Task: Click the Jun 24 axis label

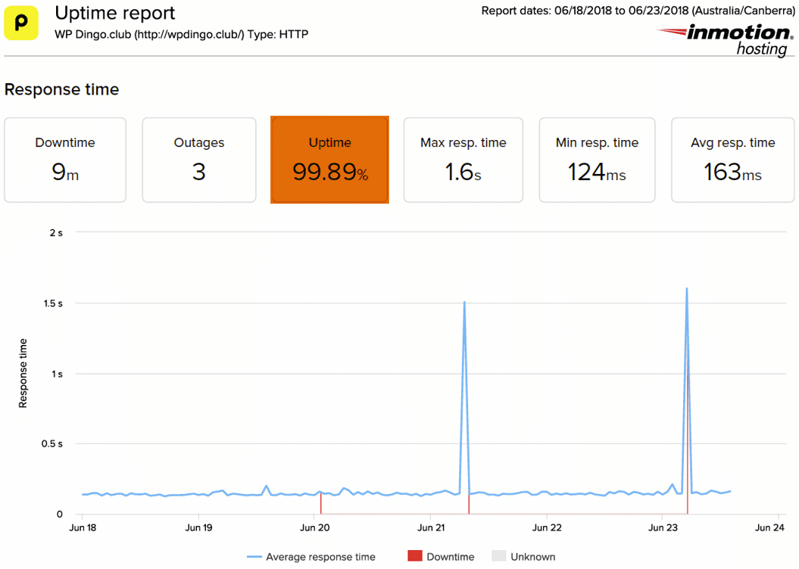Action: (x=769, y=528)
